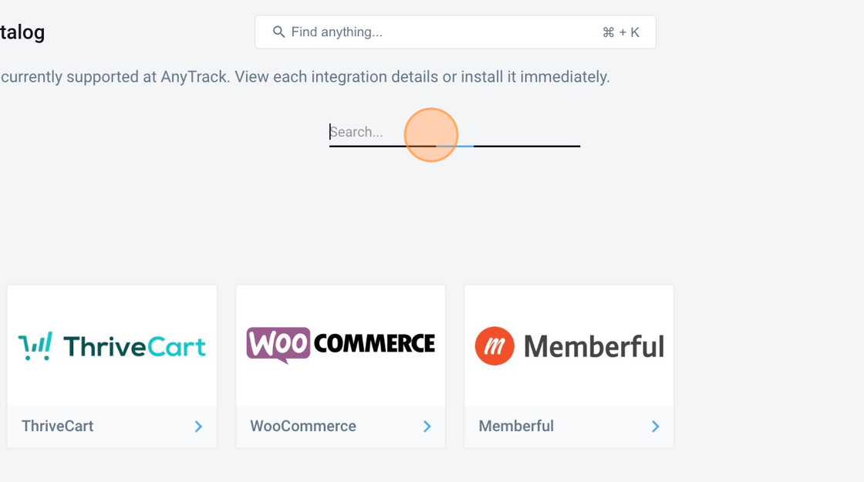Click the blue underline of search field

pyautogui.click(x=454, y=146)
